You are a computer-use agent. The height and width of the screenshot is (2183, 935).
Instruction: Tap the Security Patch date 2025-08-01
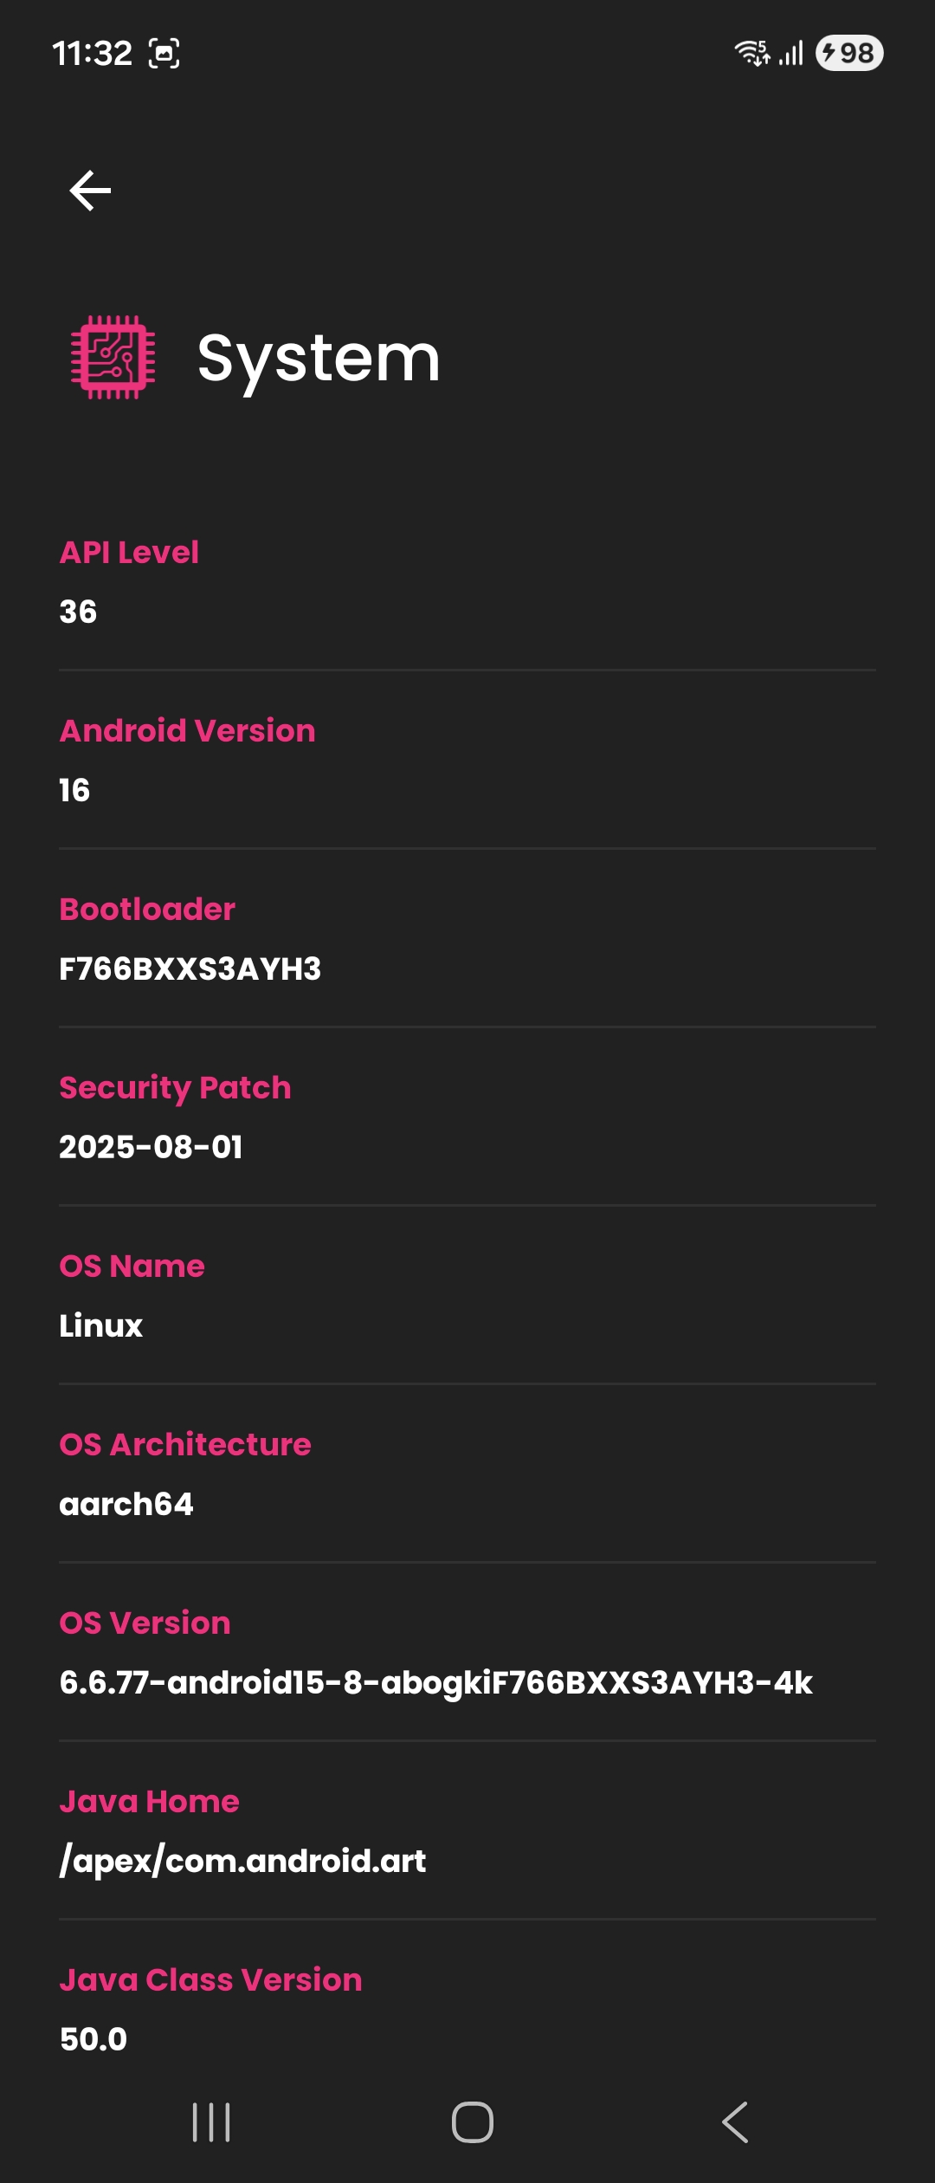pos(152,1148)
